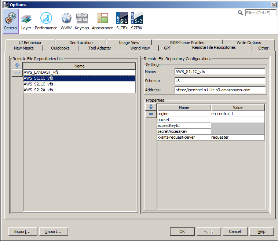This screenshot has width=278, height=241.
Task: Focus the Filter (Ctrl+F) search field
Action: point(261,13)
